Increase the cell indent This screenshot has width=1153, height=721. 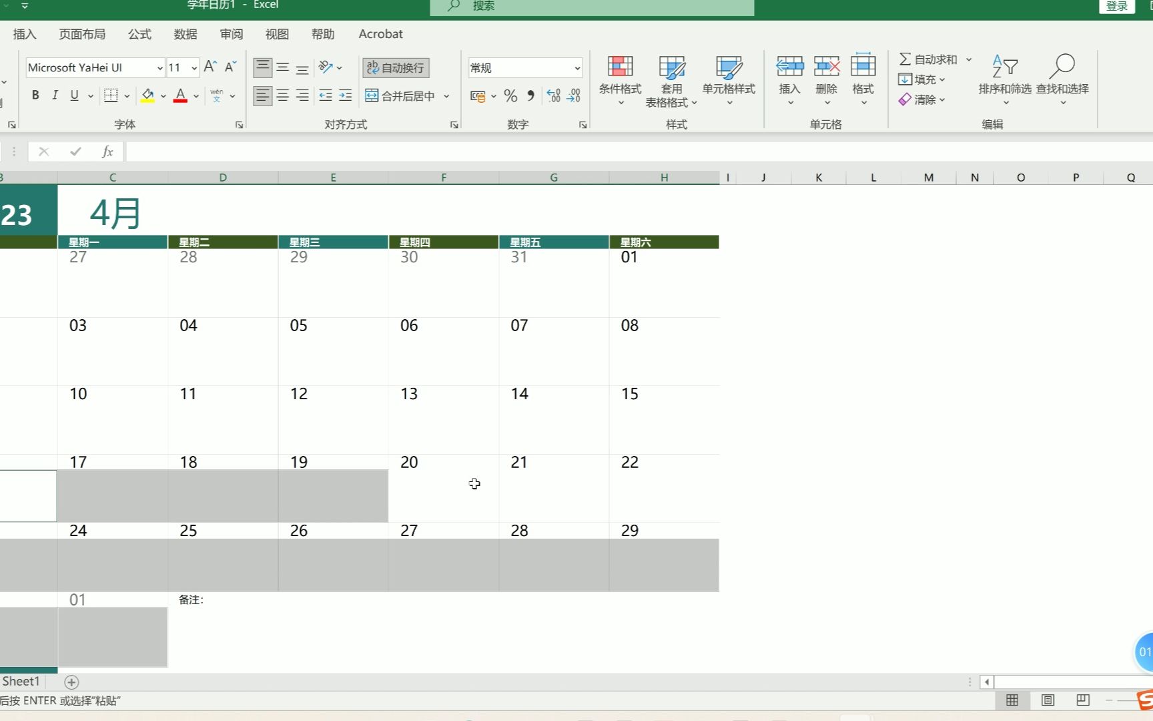345,95
